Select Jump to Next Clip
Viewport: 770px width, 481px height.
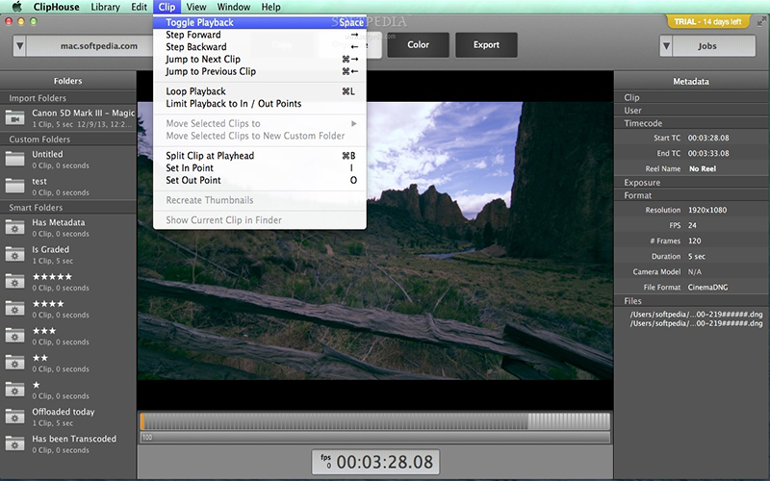click(x=260, y=59)
